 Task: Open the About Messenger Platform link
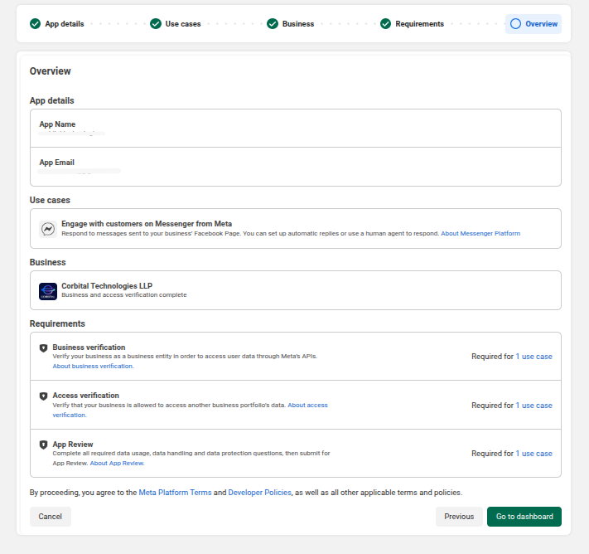(x=480, y=233)
